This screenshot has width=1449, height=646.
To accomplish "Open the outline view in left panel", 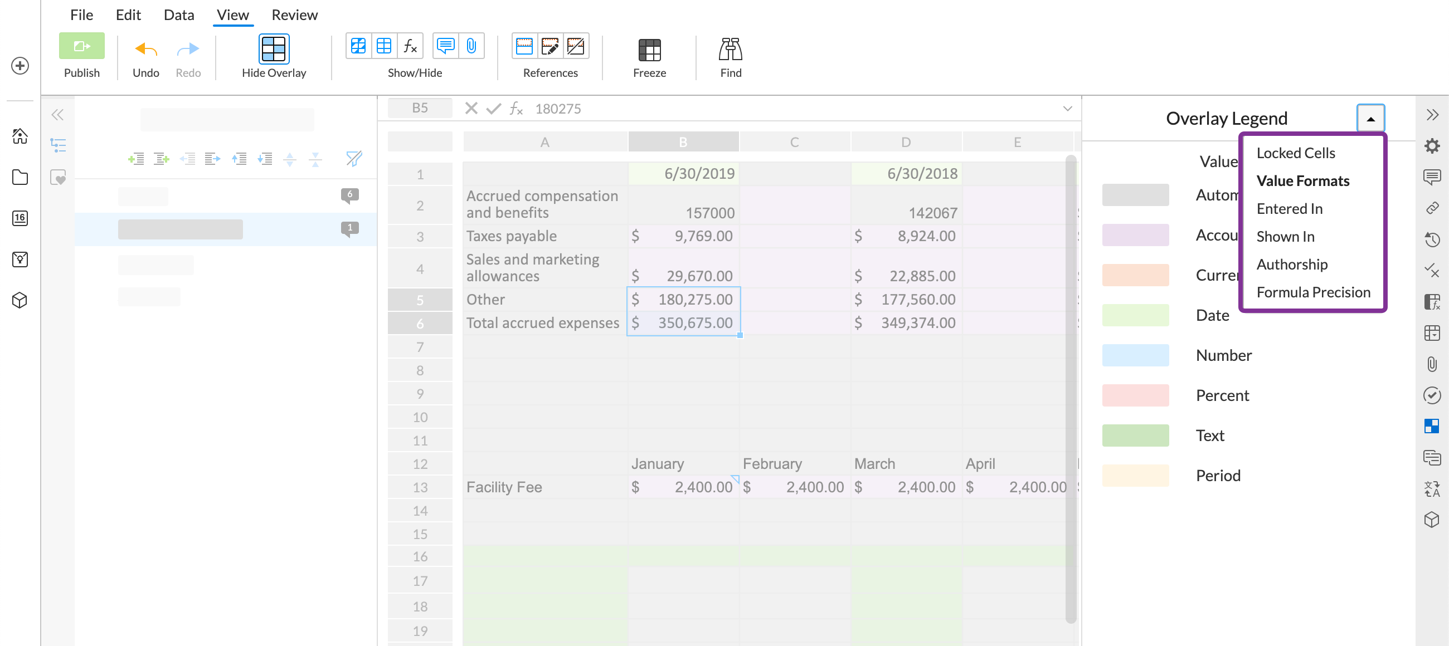I will pyautogui.click(x=59, y=145).
